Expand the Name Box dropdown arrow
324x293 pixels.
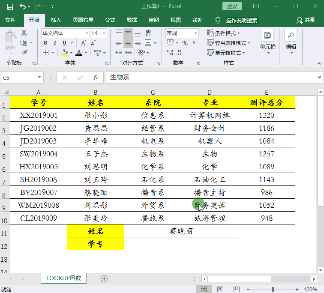39,78
